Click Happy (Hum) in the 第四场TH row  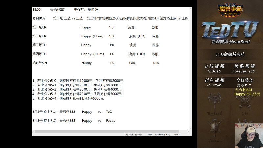click(93, 54)
